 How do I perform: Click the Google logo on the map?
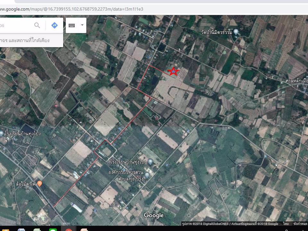click(x=154, y=215)
